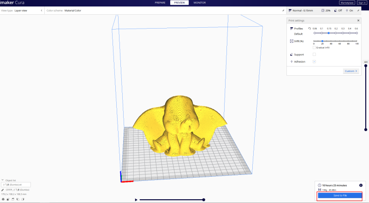
Task: Click the 179.2 x 108.2 x 108.3 mm dimensions
Action: tap(14, 194)
